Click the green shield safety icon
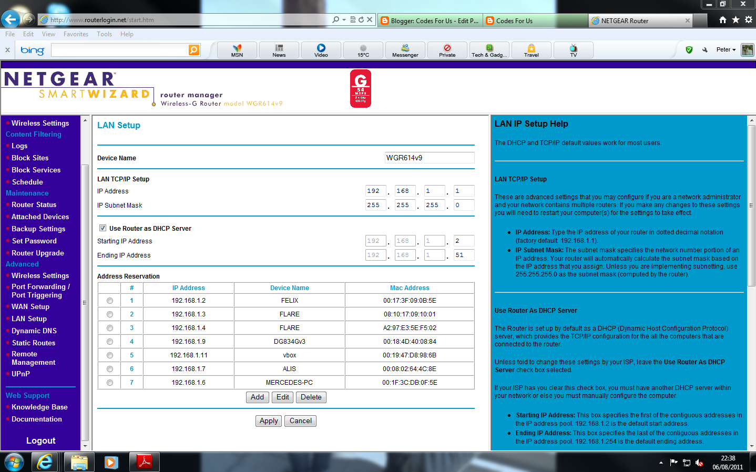756x472 pixels. pos(689,50)
